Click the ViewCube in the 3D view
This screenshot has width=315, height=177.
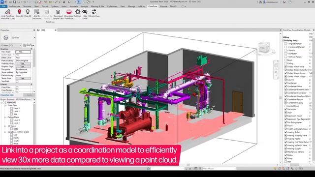pos(264,47)
